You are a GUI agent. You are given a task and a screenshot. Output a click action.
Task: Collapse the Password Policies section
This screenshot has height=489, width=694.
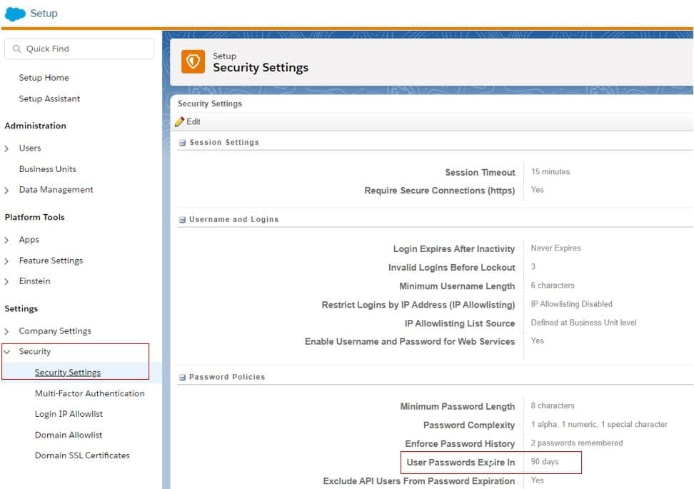(183, 377)
